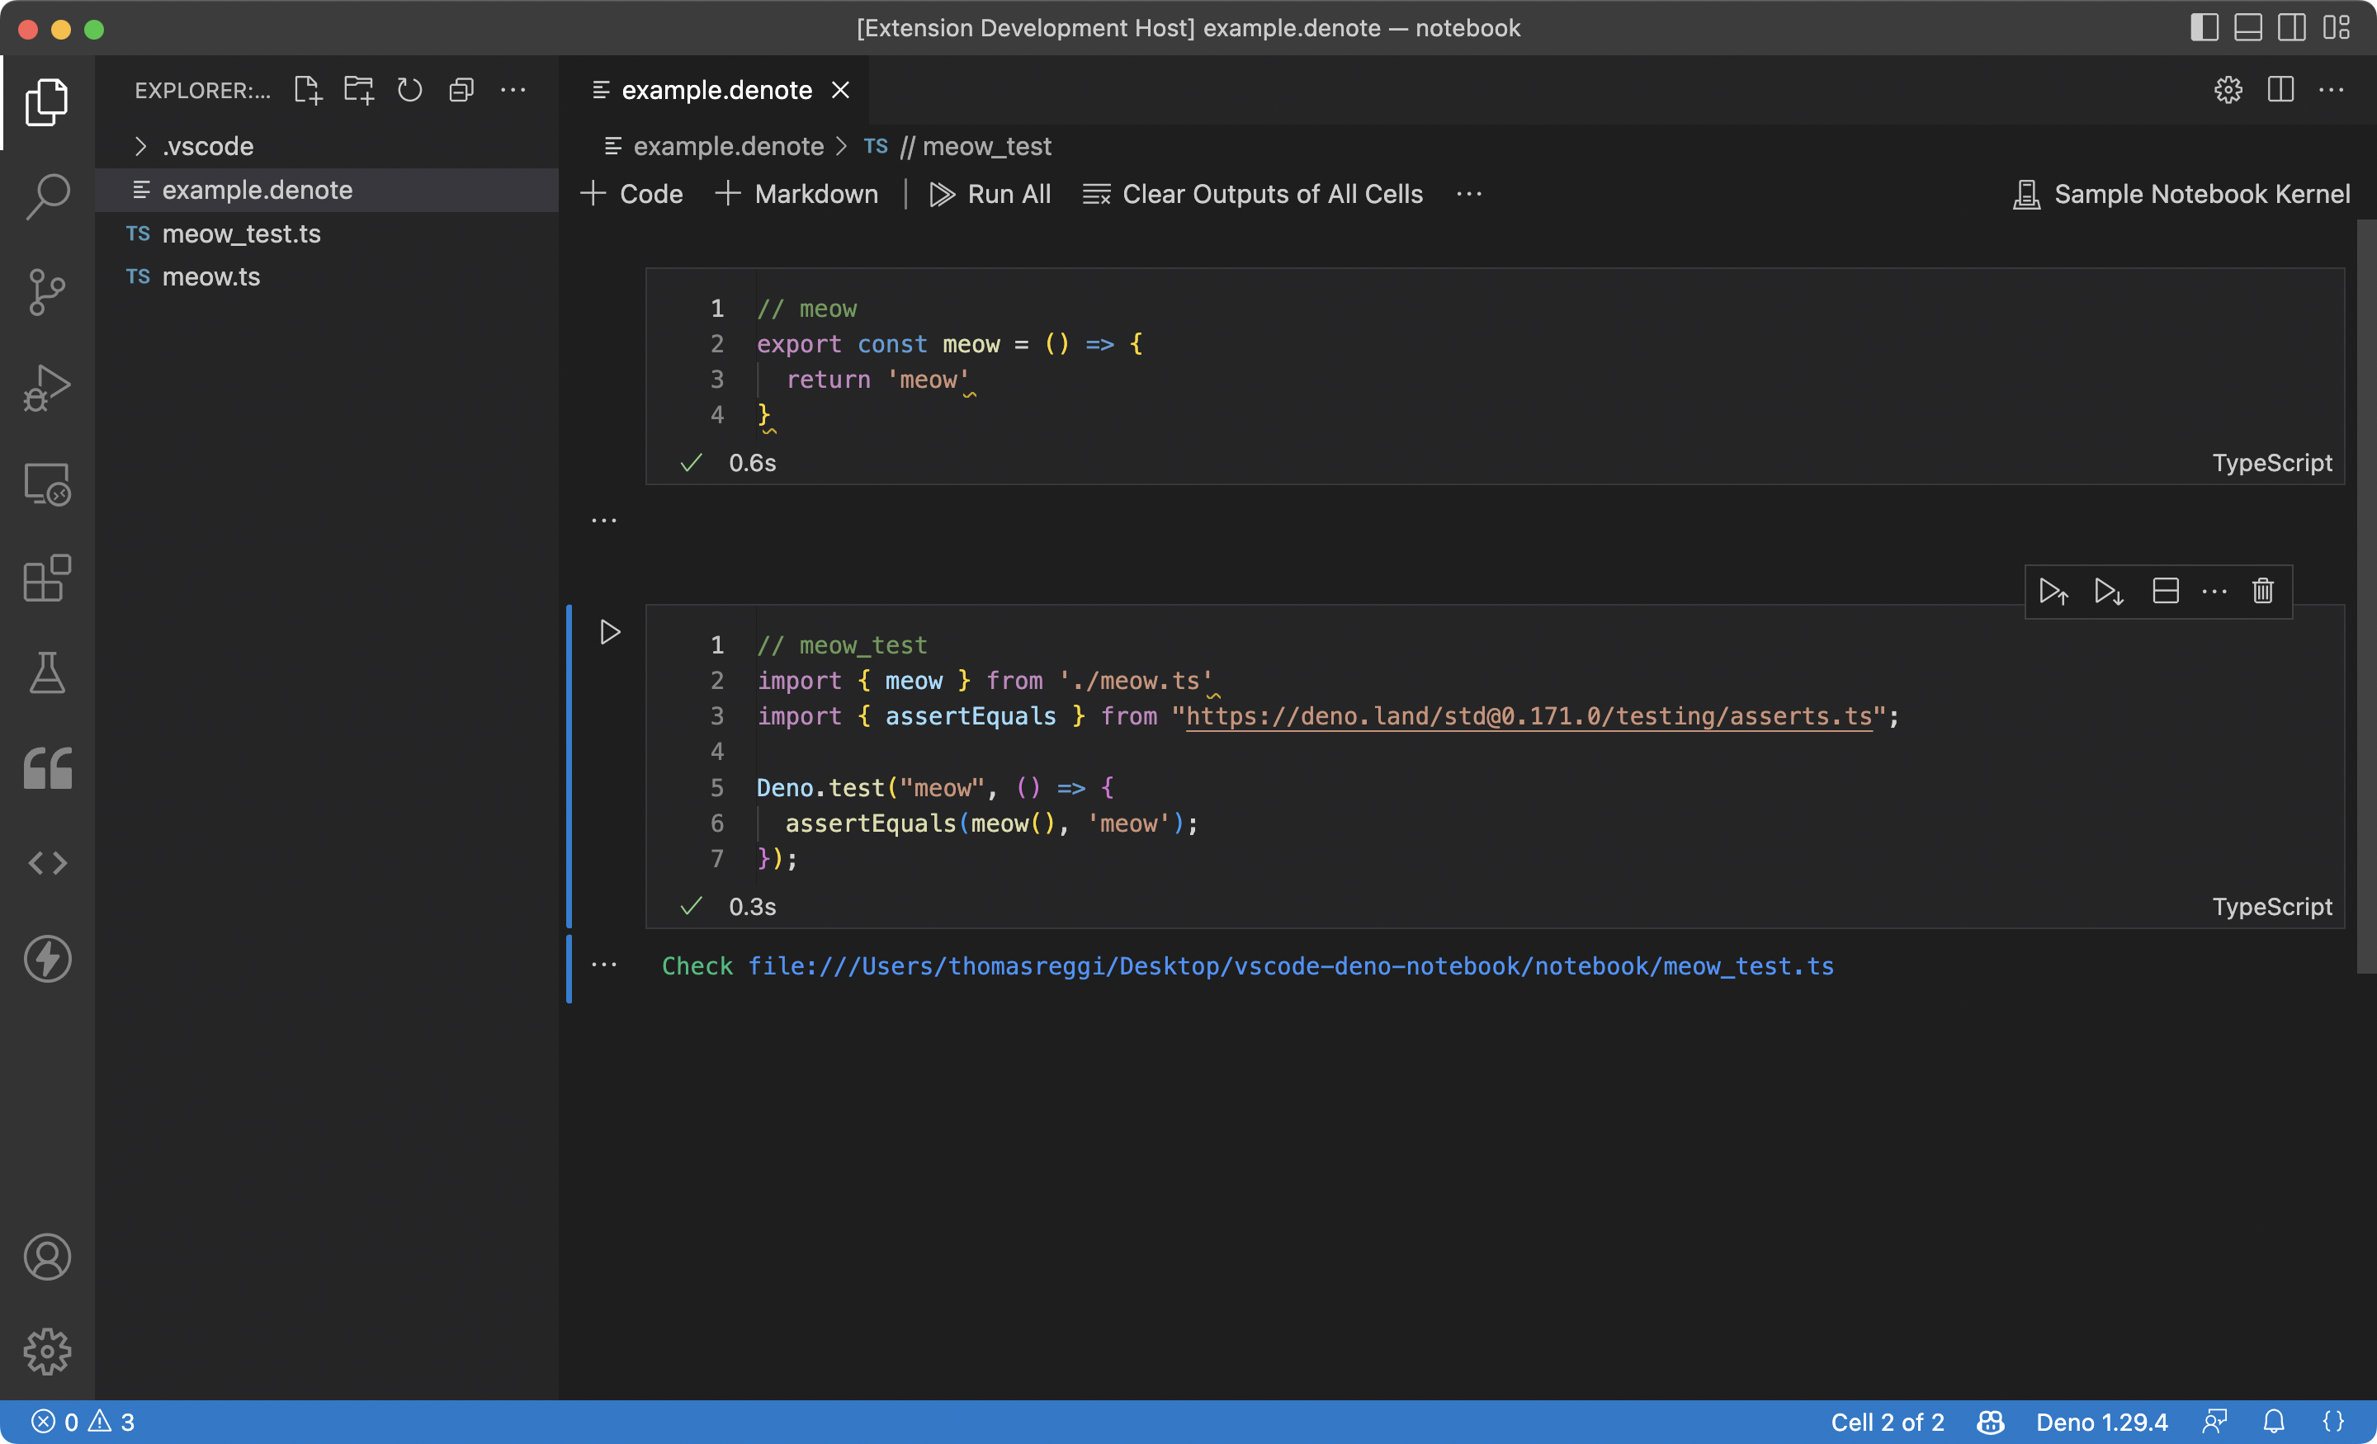This screenshot has width=2377, height=1444.
Task: Delete the selected cell with trash icon
Action: [2262, 590]
